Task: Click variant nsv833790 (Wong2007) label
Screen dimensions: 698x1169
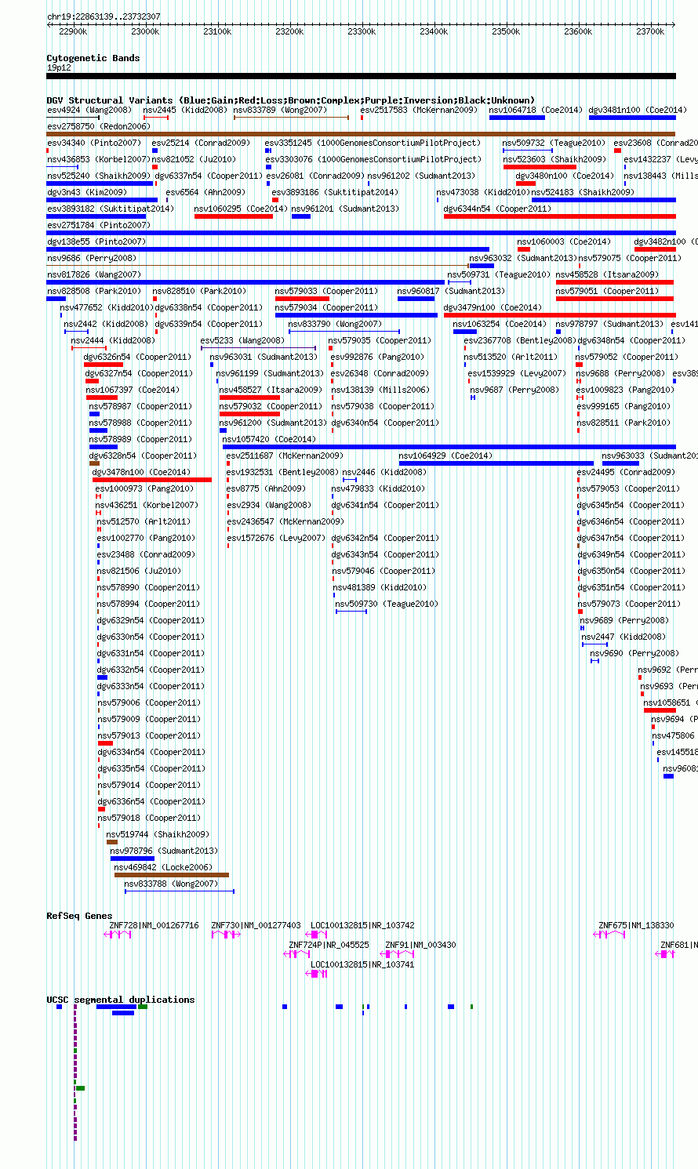Action: pyautogui.click(x=335, y=324)
